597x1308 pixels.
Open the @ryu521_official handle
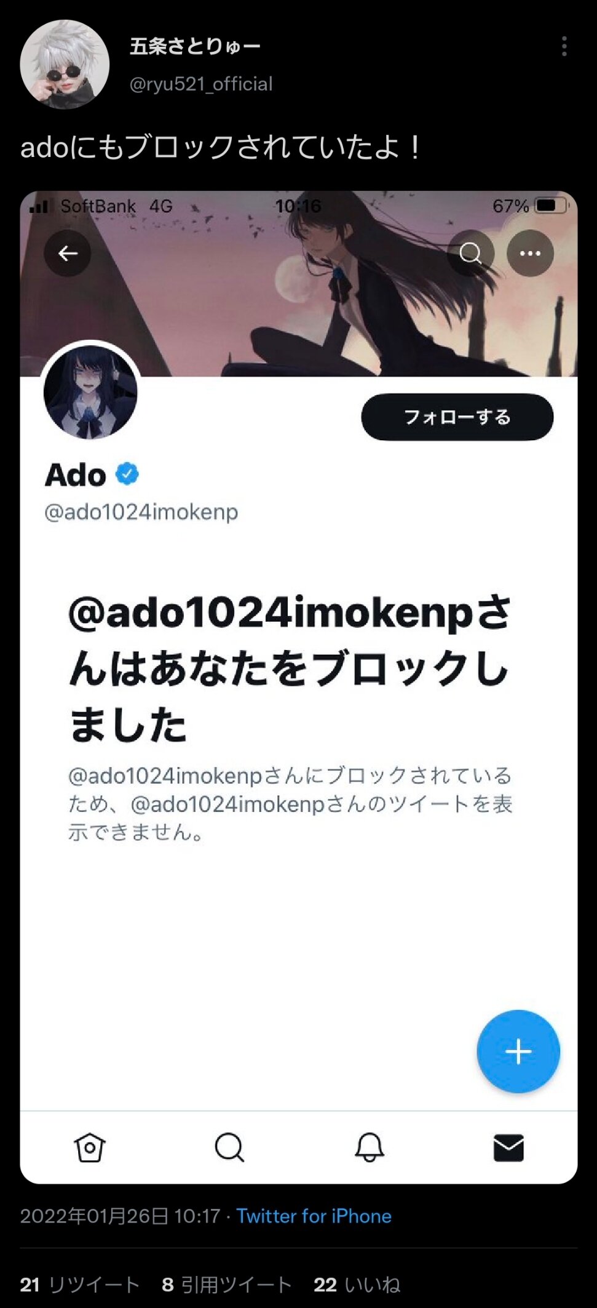(201, 84)
